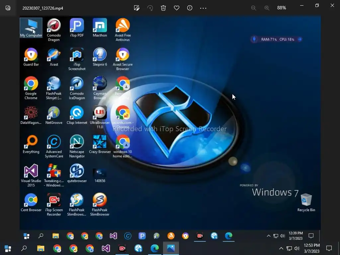Select the Comodo IceDragon desktop icon

pyautogui.click(x=77, y=88)
